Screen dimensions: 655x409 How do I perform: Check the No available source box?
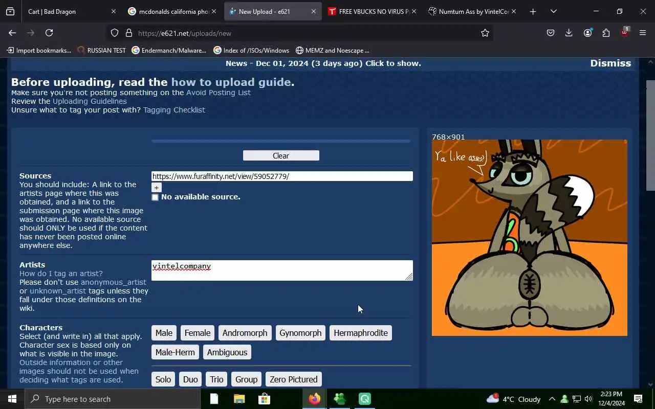point(155,197)
